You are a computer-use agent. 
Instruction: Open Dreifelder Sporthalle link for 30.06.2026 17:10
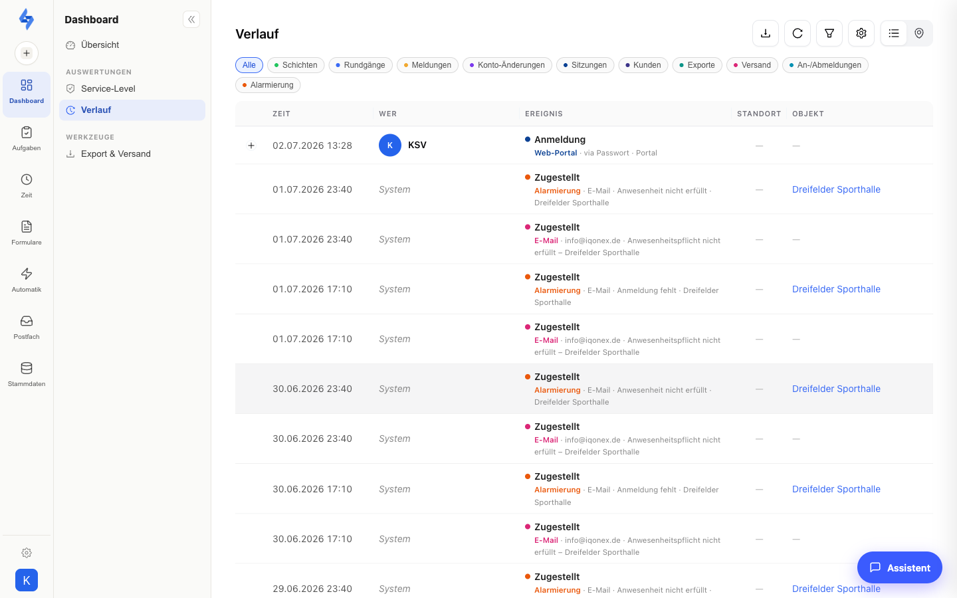[x=836, y=489]
